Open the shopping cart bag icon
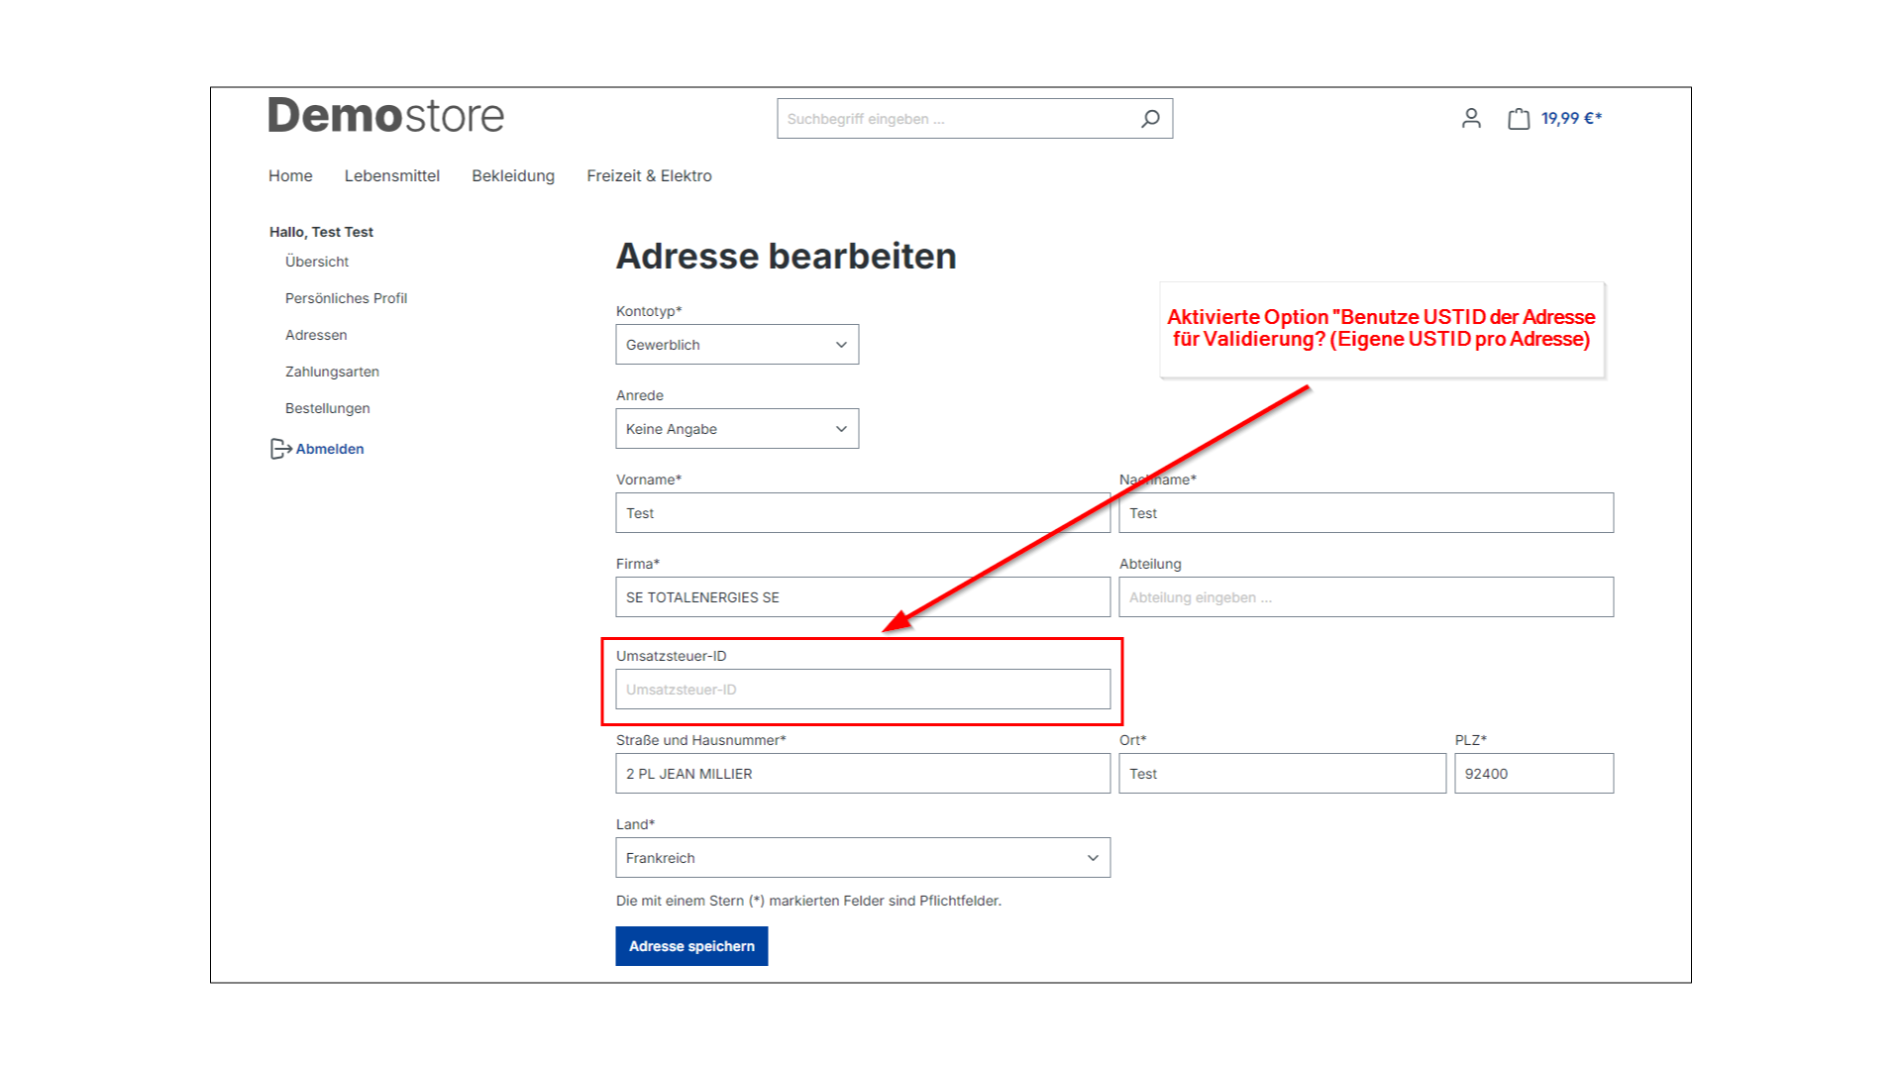1902x1070 pixels. tap(1519, 119)
